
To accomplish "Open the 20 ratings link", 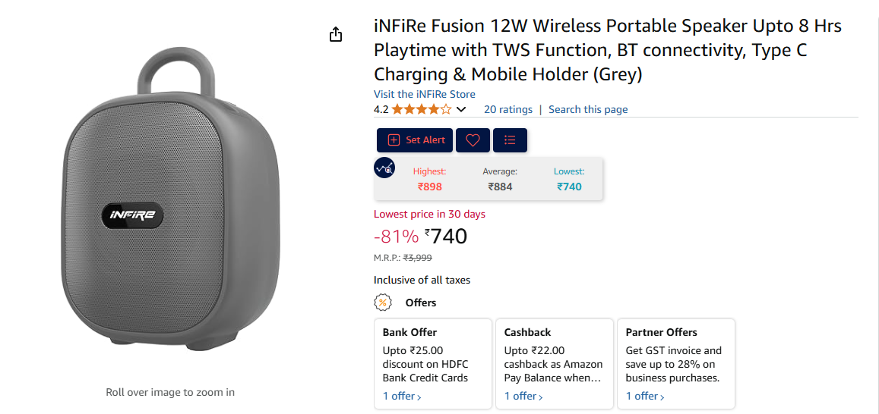I will 507,109.
